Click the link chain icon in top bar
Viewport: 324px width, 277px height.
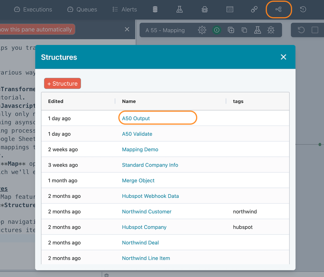coord(254,9)
